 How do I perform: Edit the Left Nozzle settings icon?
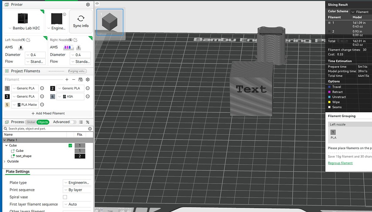28,40
